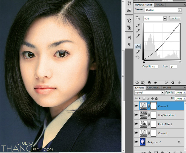Open the Curves preset dropdown showing Custom

[163, 10]
